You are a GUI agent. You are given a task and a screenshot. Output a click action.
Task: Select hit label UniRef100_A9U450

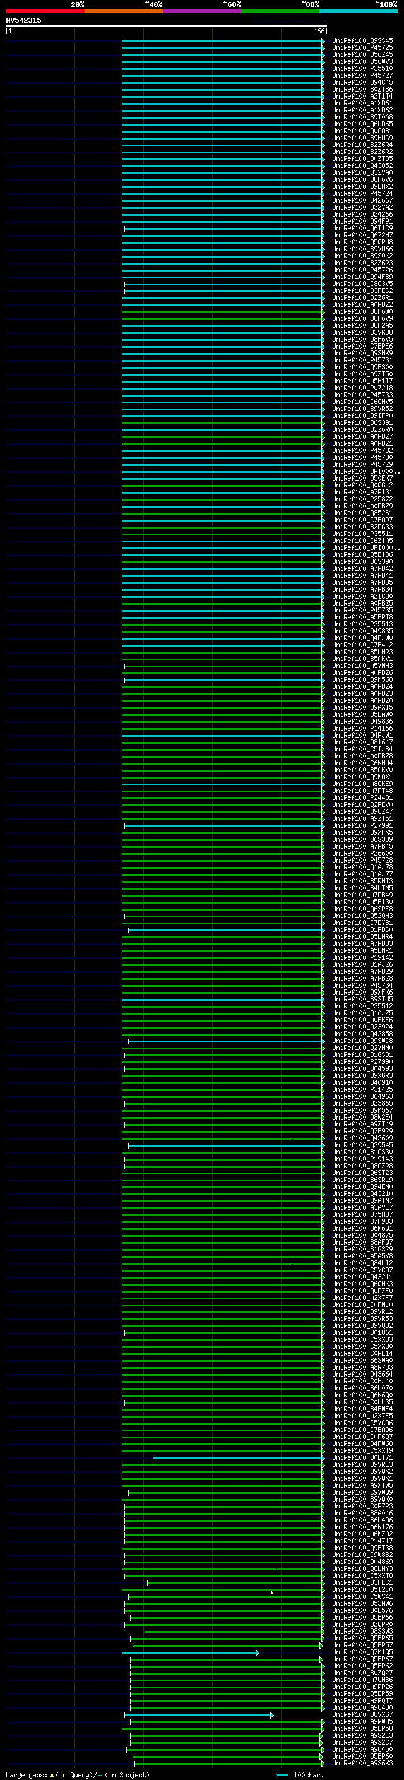362,1749
